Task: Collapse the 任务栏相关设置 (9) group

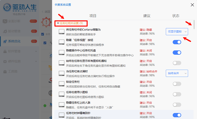Action: [x=71, y=23]
